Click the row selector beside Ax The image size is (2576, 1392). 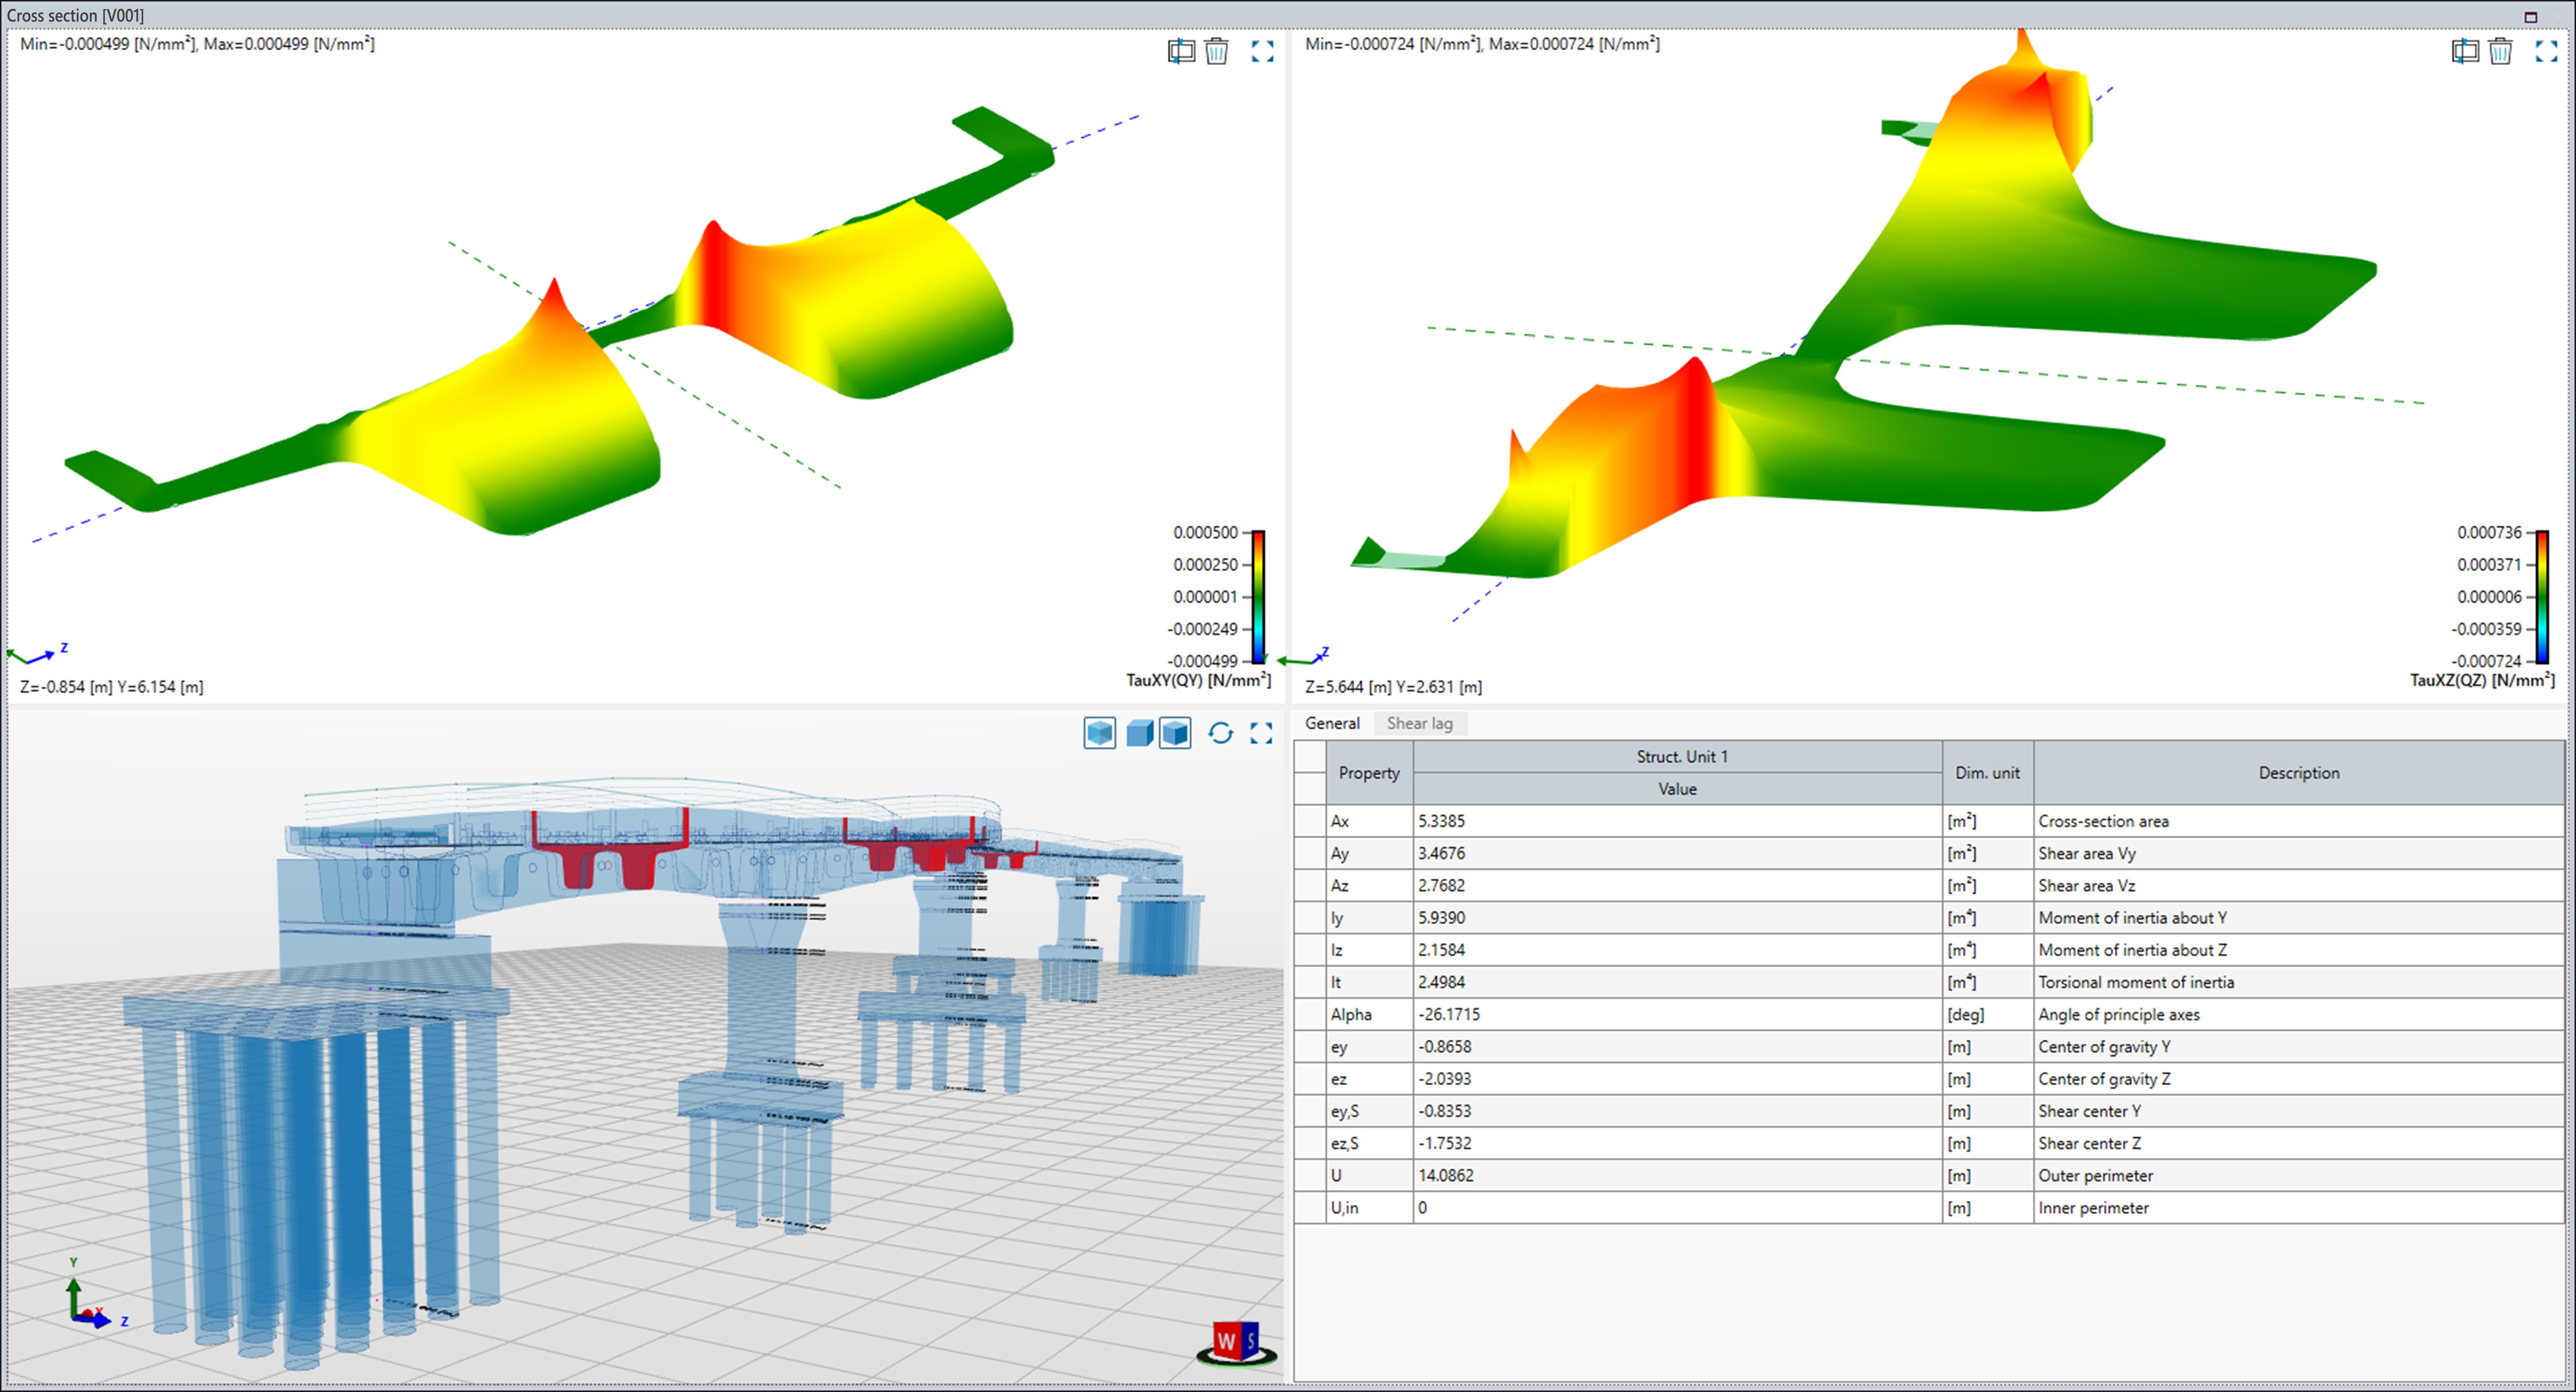pos(1310,821)
